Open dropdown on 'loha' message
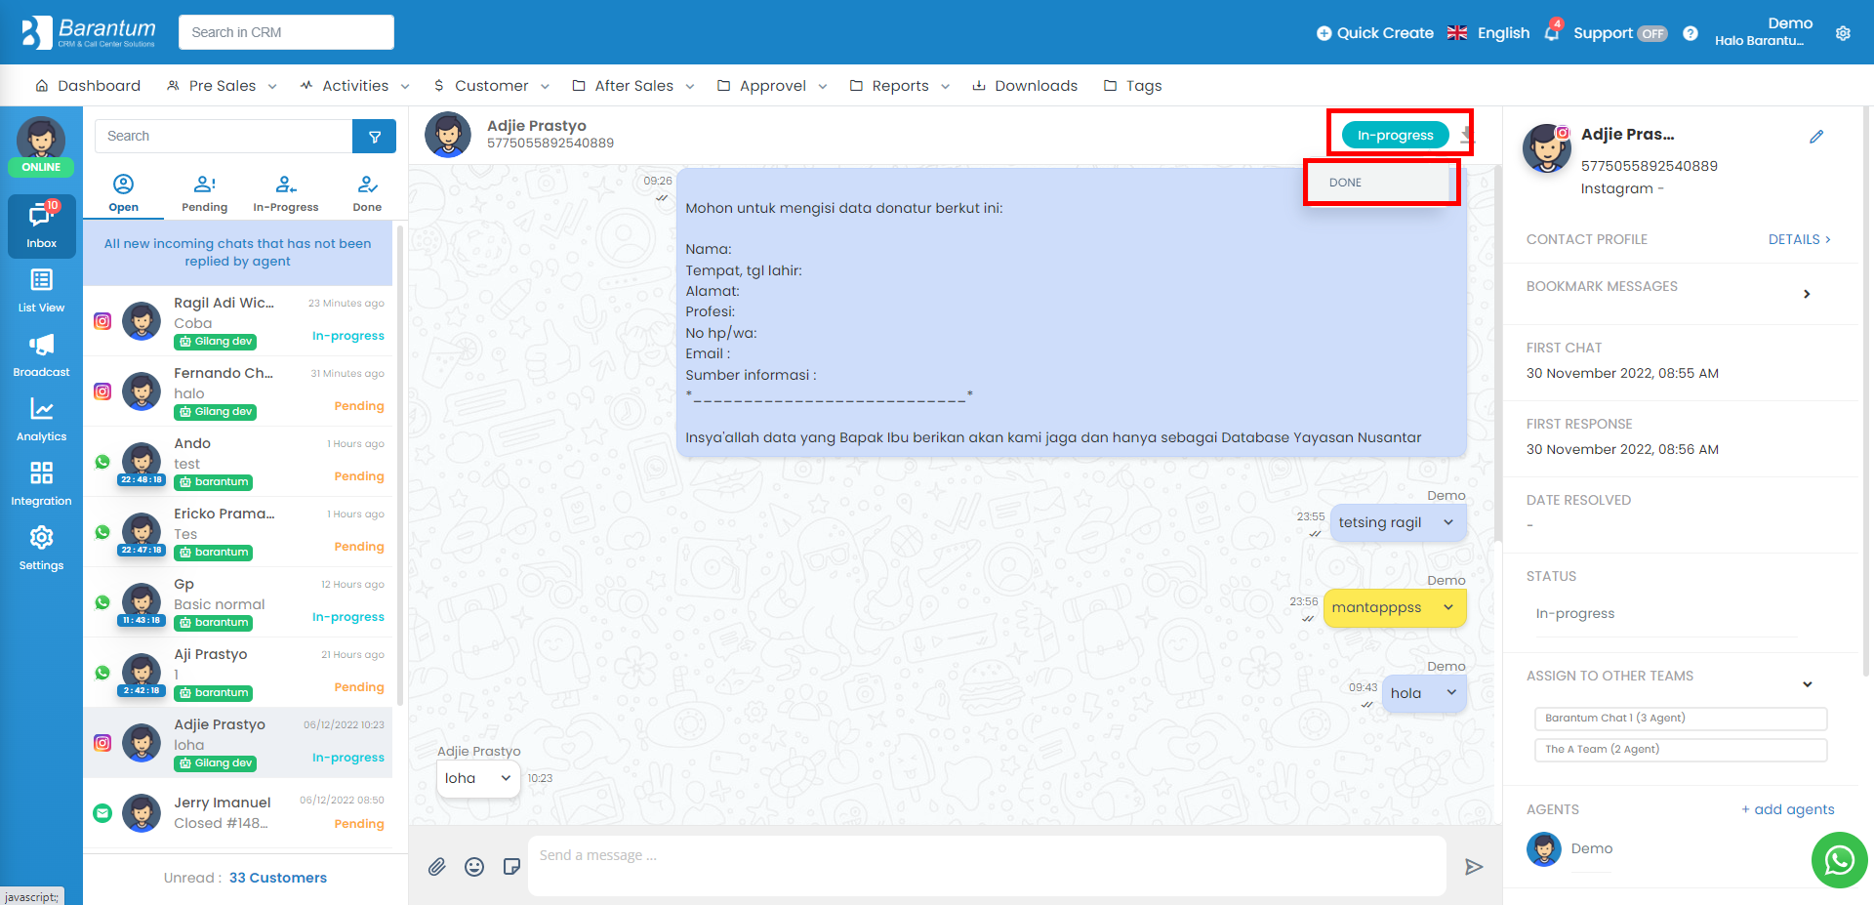The width and height of the screenshot is (1874, 905). (506, 778)
